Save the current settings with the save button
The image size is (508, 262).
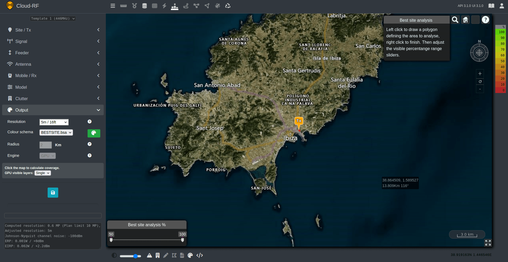tap(53, 193)
